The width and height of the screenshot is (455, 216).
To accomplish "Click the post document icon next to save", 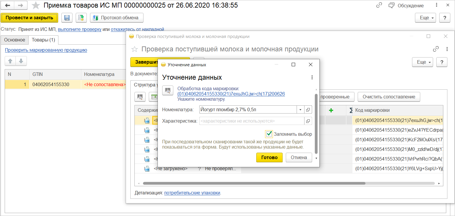I will click(x=81, y=18).
